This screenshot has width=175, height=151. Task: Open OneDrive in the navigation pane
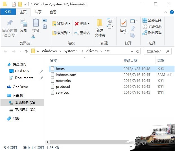point(17,87)
